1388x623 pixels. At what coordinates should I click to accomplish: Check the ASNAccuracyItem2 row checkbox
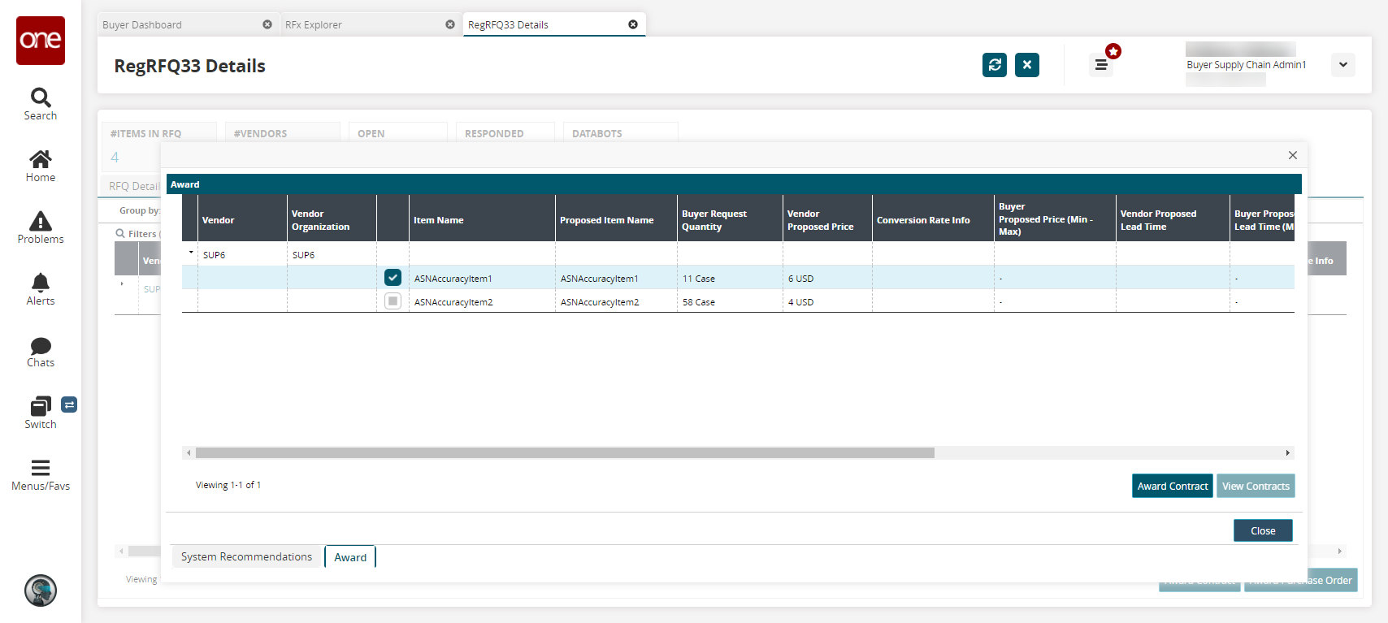pos(393,301)
